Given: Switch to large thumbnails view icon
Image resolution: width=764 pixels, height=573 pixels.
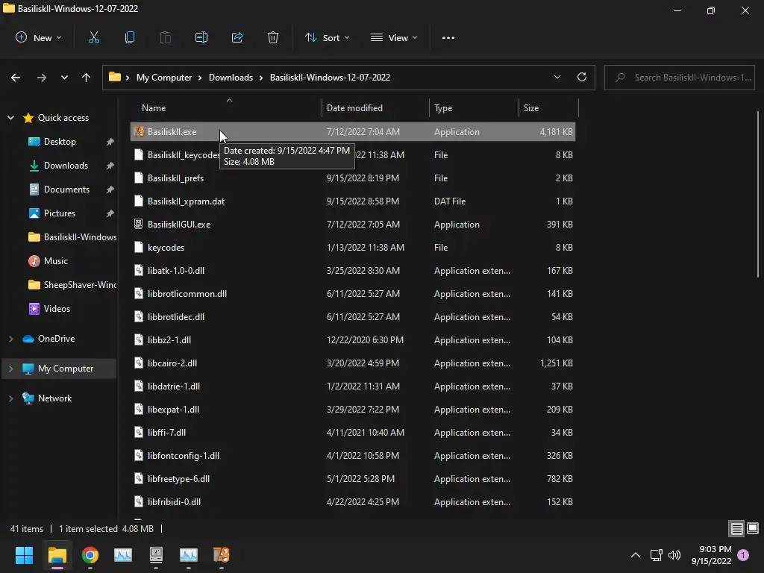Looking at the screenshot, I should (753, 528).
